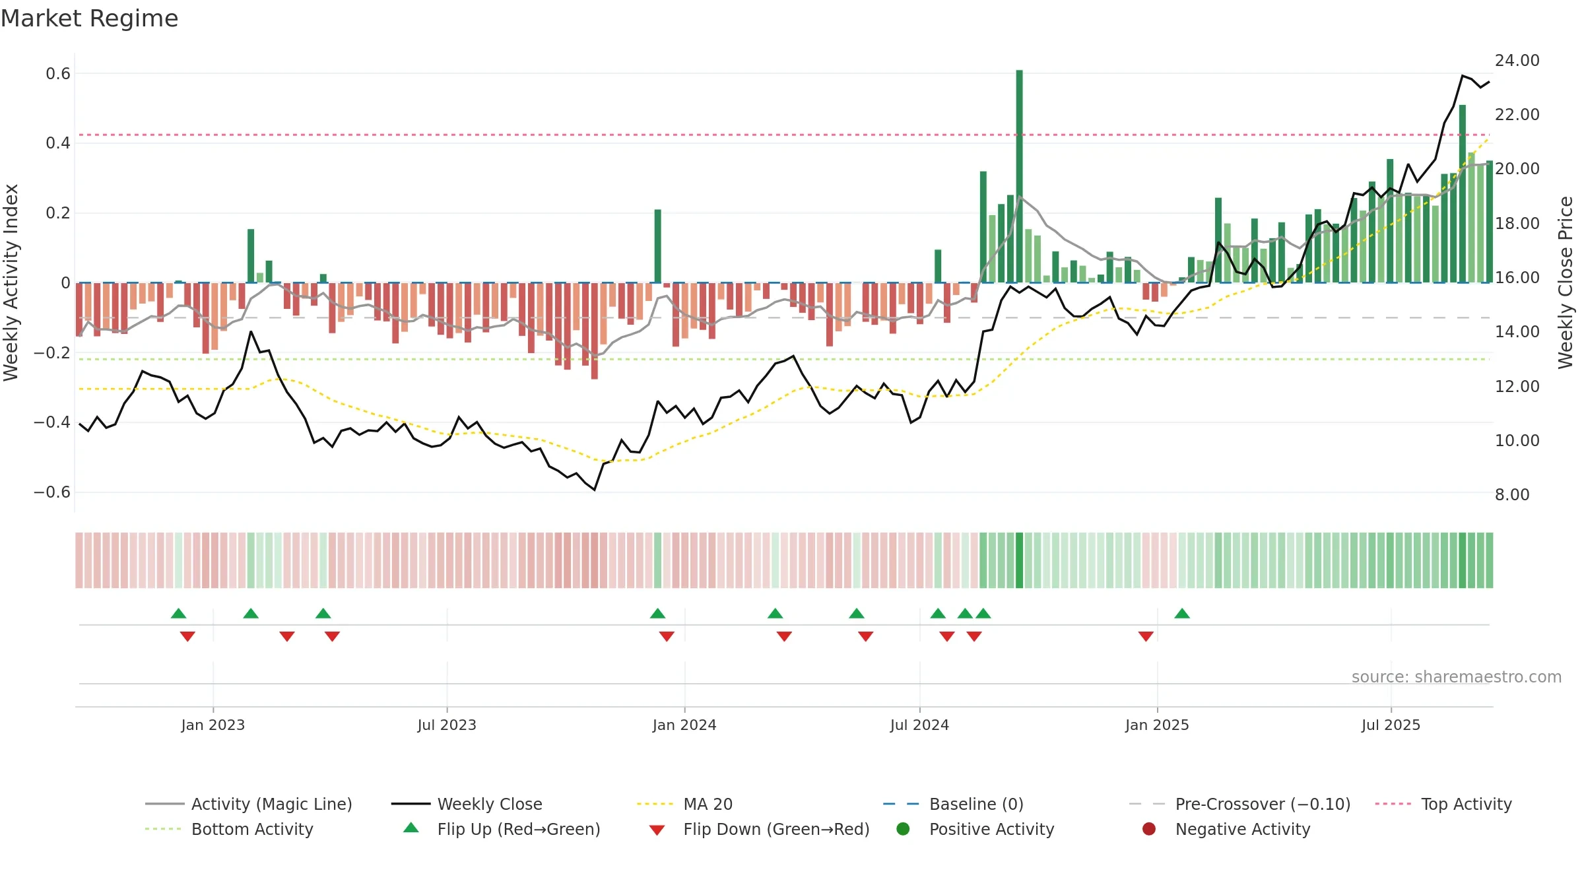Toggle Pre-Crossover (−0.10) legend entry

pyautogui.click(x=1240, y=804)
